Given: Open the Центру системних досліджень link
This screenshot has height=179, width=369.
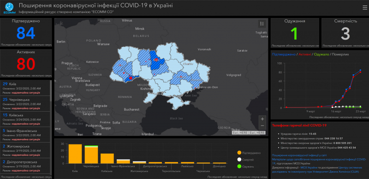Looking at the screenshot, I should pos(318,170).
